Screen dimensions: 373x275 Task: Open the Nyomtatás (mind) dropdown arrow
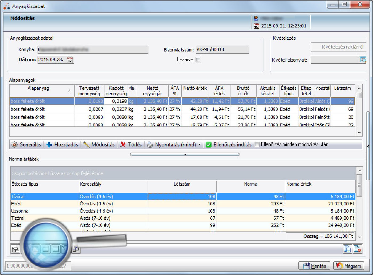pos(199,145)
